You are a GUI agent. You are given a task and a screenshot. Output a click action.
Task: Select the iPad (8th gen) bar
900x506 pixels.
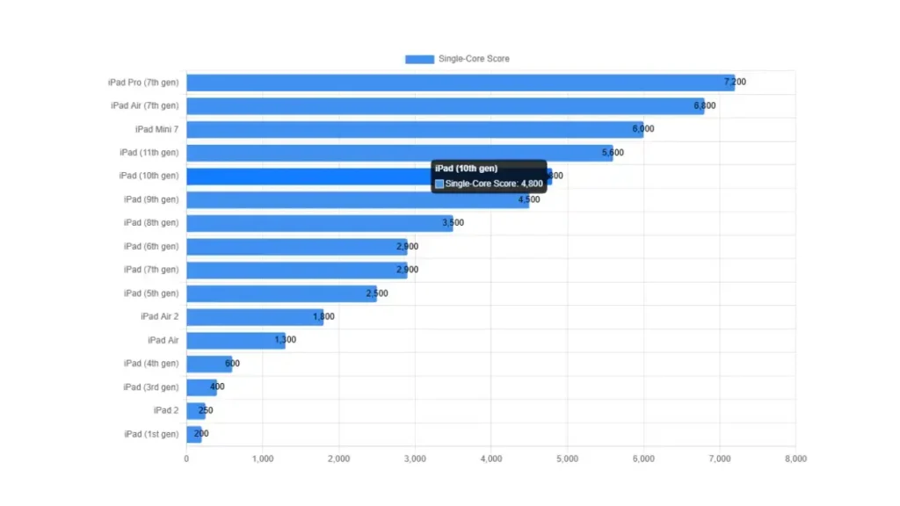point(320,223)
